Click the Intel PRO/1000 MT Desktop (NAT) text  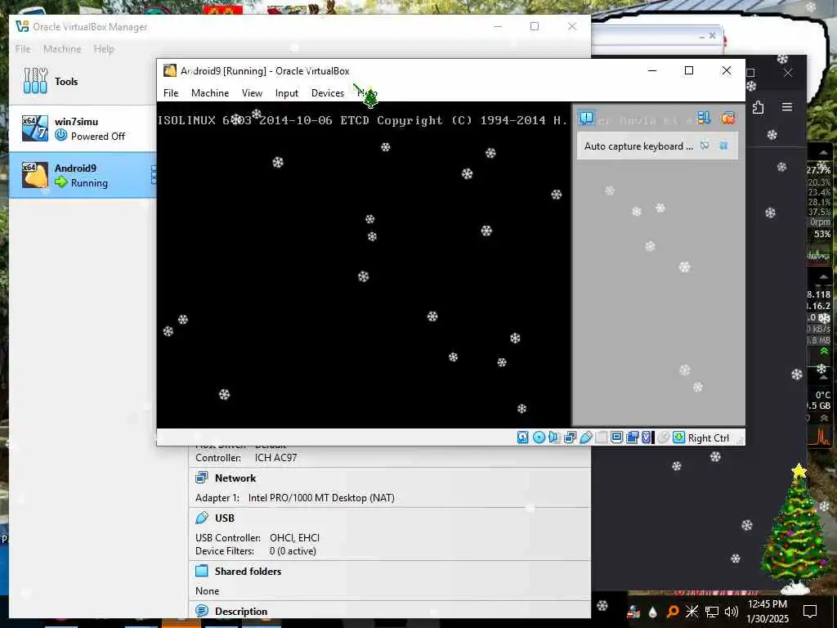321,498
